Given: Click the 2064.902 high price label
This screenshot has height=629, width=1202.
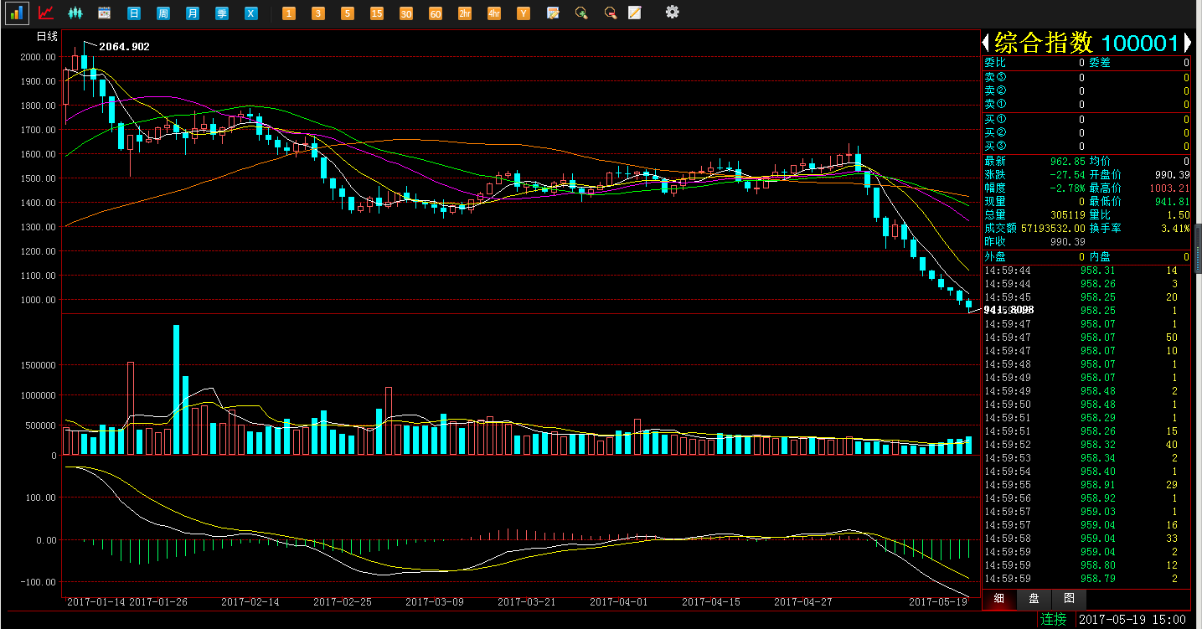Looking at the screenshot, I should [x=124, y=47].
